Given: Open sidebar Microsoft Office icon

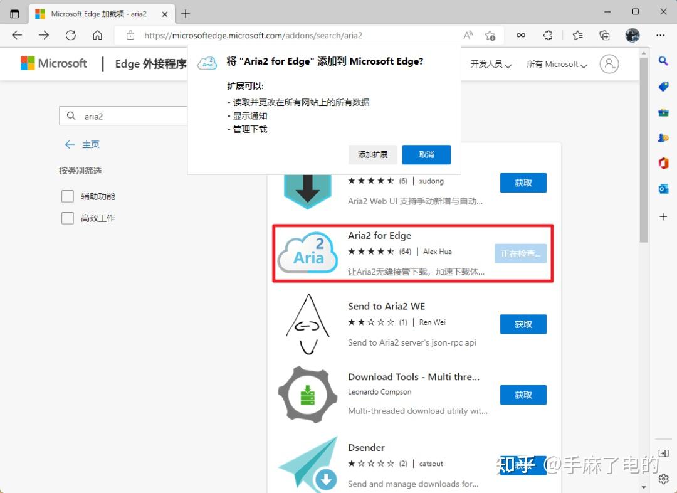Looking at the screenshot, I should [x=664, y=163].
